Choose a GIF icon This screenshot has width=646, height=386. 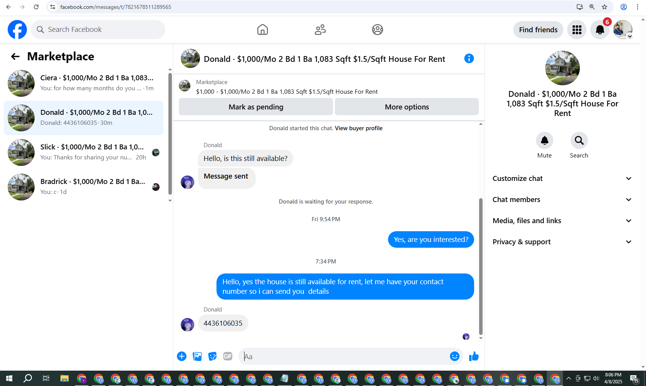[228, 356]
